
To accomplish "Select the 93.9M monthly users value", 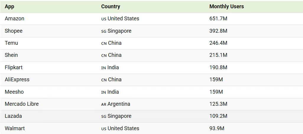I will (x=217, y=128).
